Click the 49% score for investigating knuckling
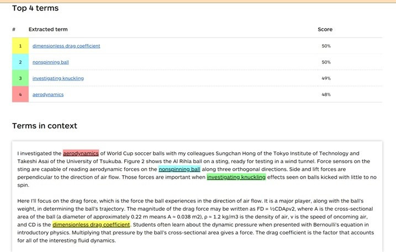396x252 pixels. 326,78
